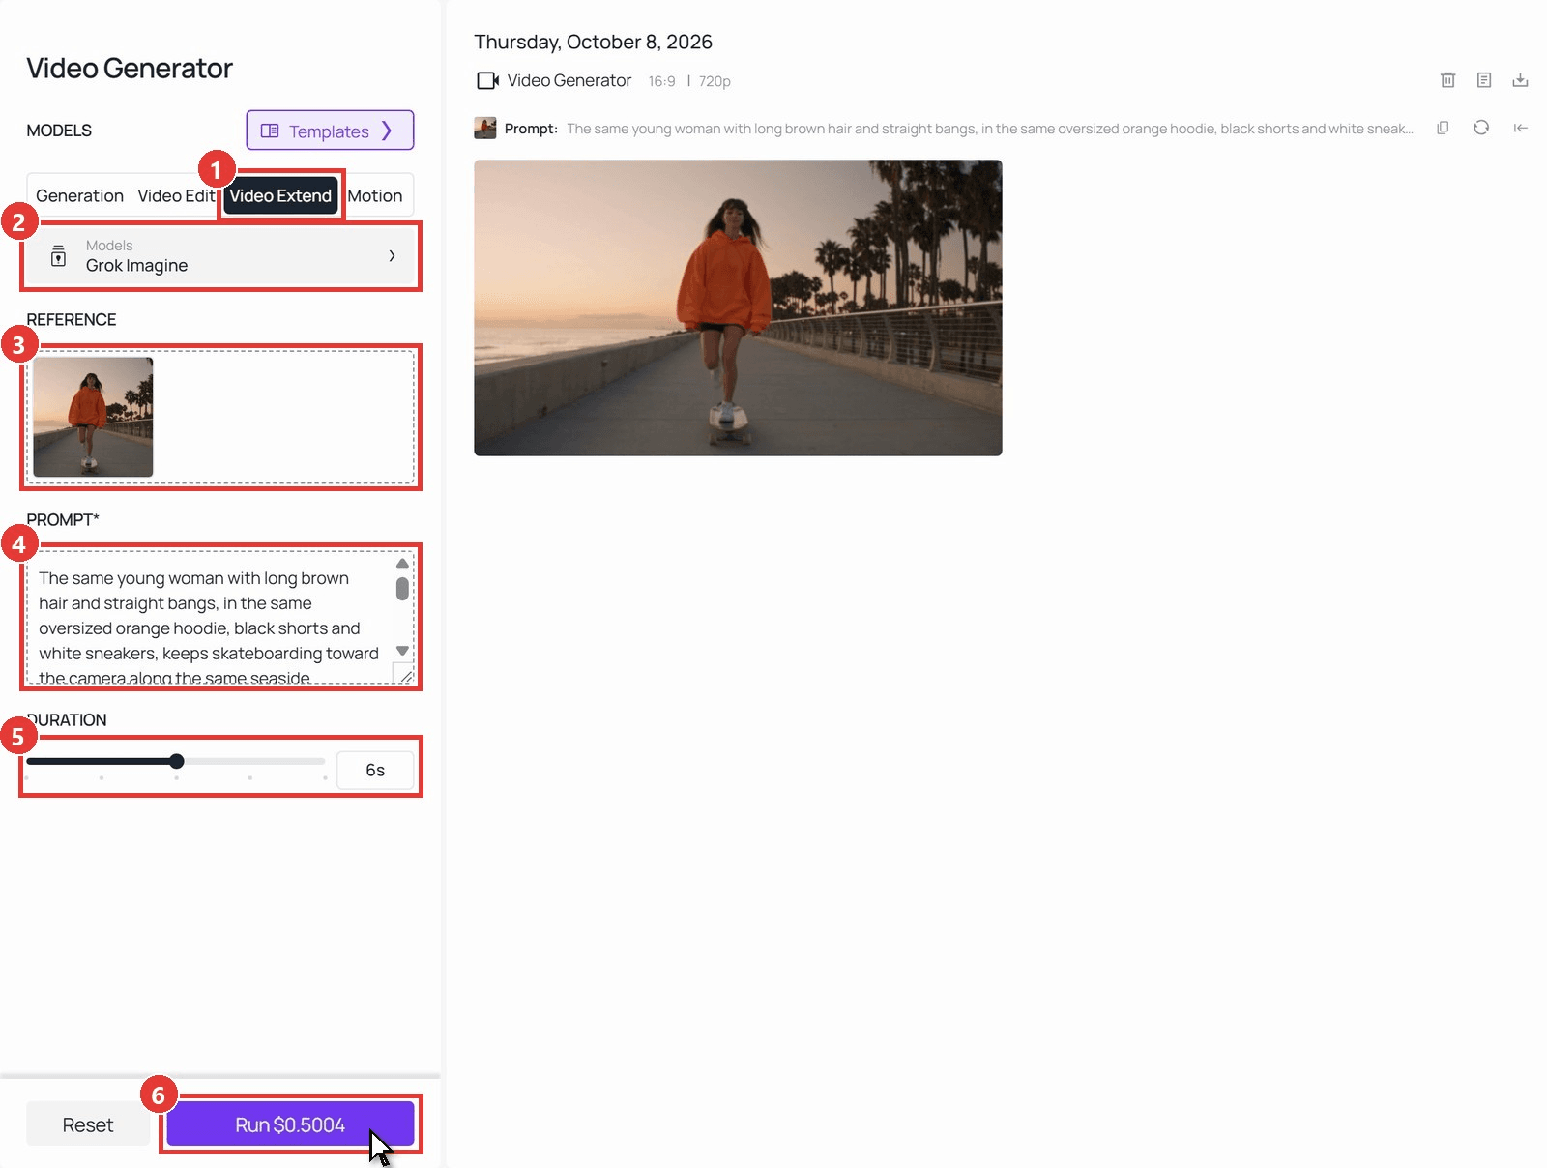
Task: Click inside the prompt text area
Action: (208, 617)
